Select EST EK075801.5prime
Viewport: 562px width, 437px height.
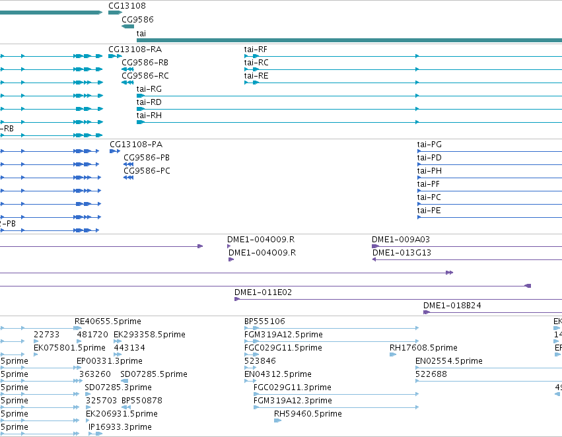69,348
